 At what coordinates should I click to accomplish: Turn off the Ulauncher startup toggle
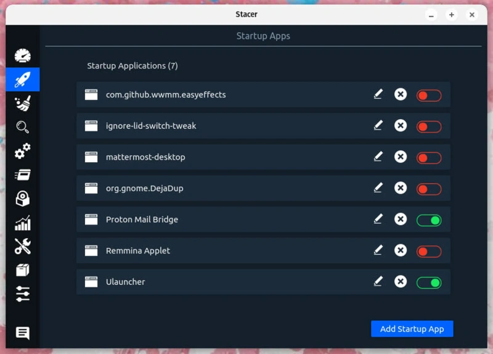pos(429,282)
